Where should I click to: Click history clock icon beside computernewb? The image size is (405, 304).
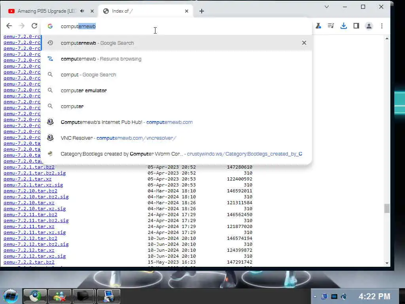(x=50, y=43)
